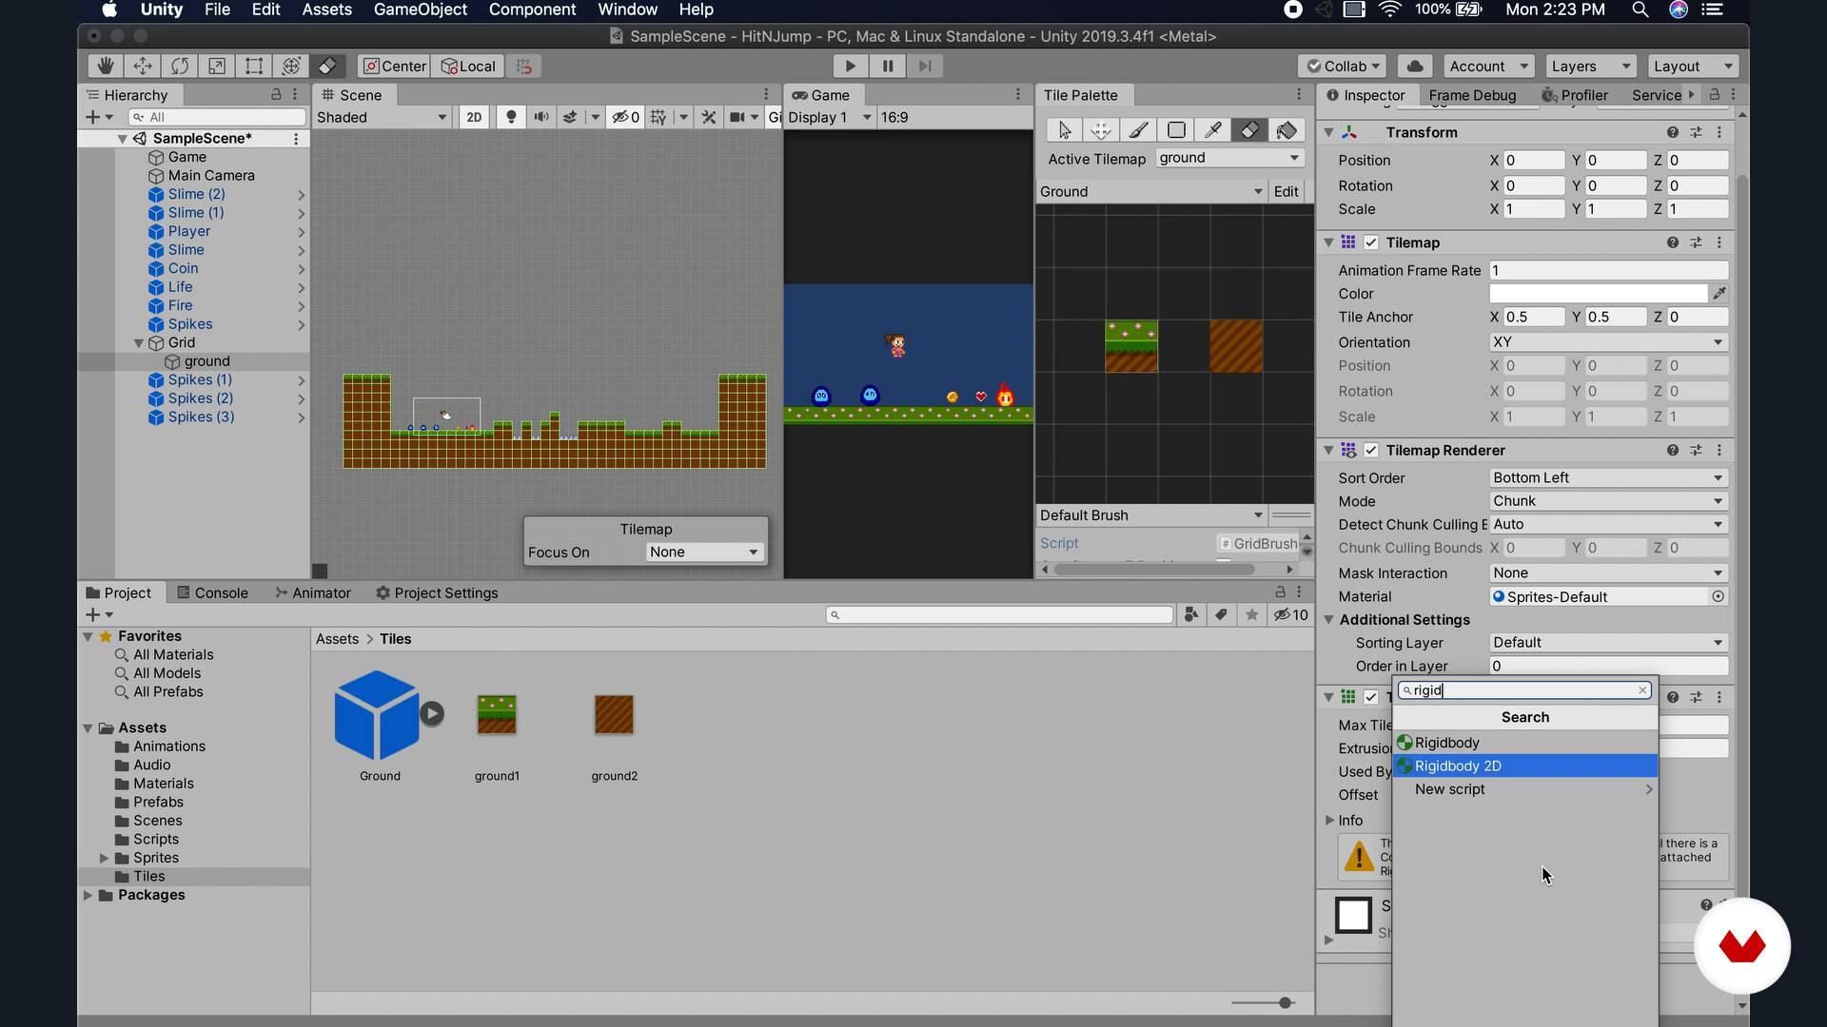Image resolution: width=1827 pixels, height=1027 pixels.
Task: Open scene component tools icon
Action: pos(708,117)
